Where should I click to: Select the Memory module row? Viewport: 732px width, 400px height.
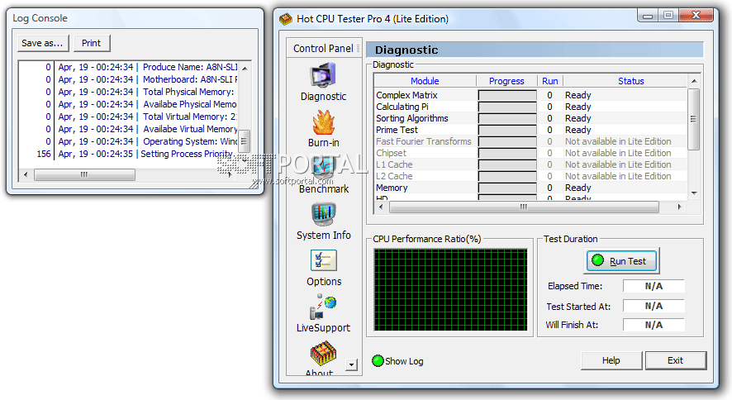530,188
